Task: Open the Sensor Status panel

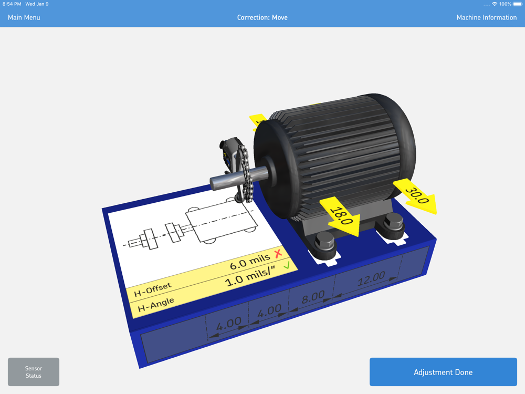Action: pyautogui.click(x=34, y=372)
